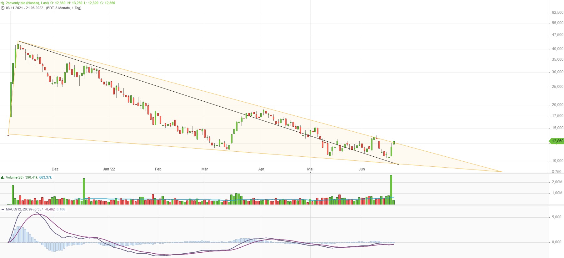Click the MACD line-style dash icon
Screen dimensions: 564x258
(x=3, y=210)
